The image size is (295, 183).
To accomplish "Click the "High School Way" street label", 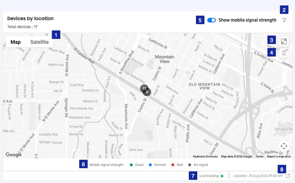I will click(x=134, y=77).
